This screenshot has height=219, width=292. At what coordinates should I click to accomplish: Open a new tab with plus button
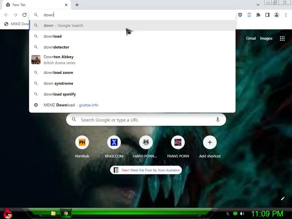click(x=77, y=5)
